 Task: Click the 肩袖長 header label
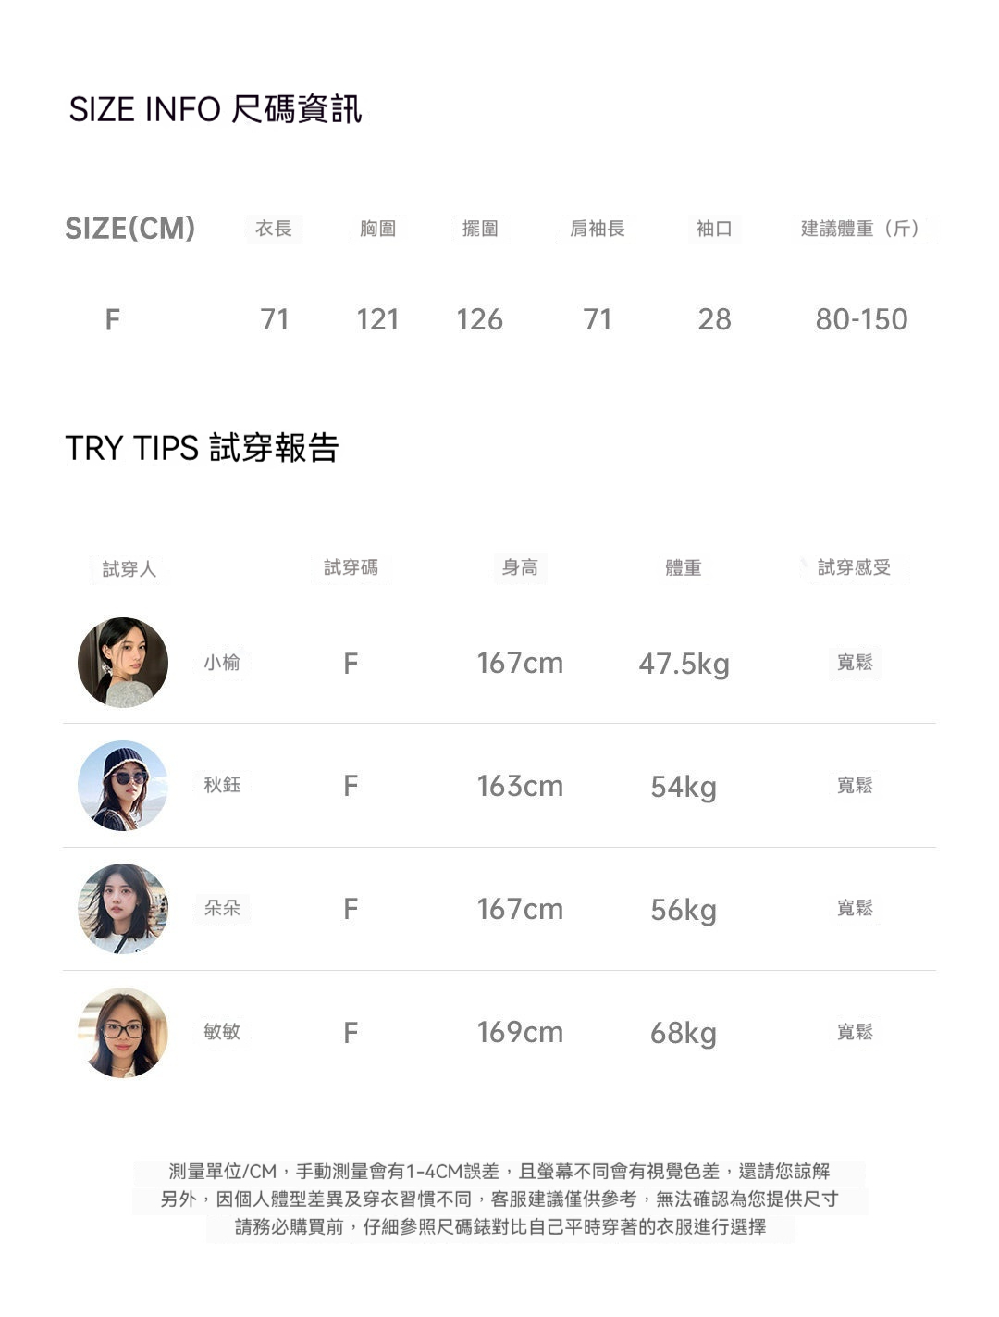click(598, 229)
